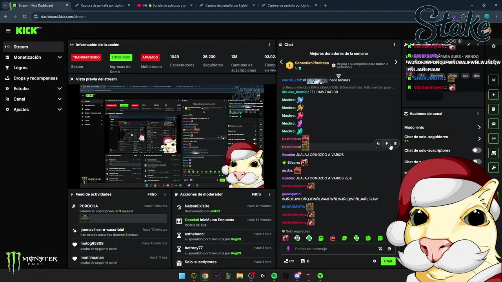Reload the page with the browser refresh button
Screen dimensions: 502x282
25,16
